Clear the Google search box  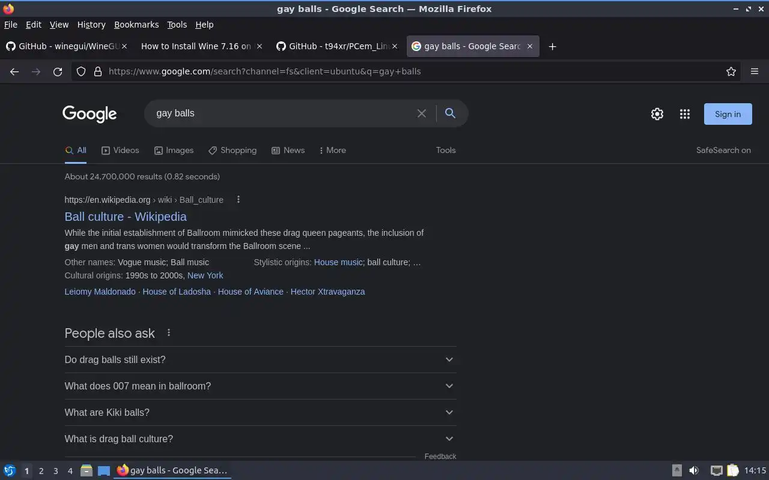[422, 113]
